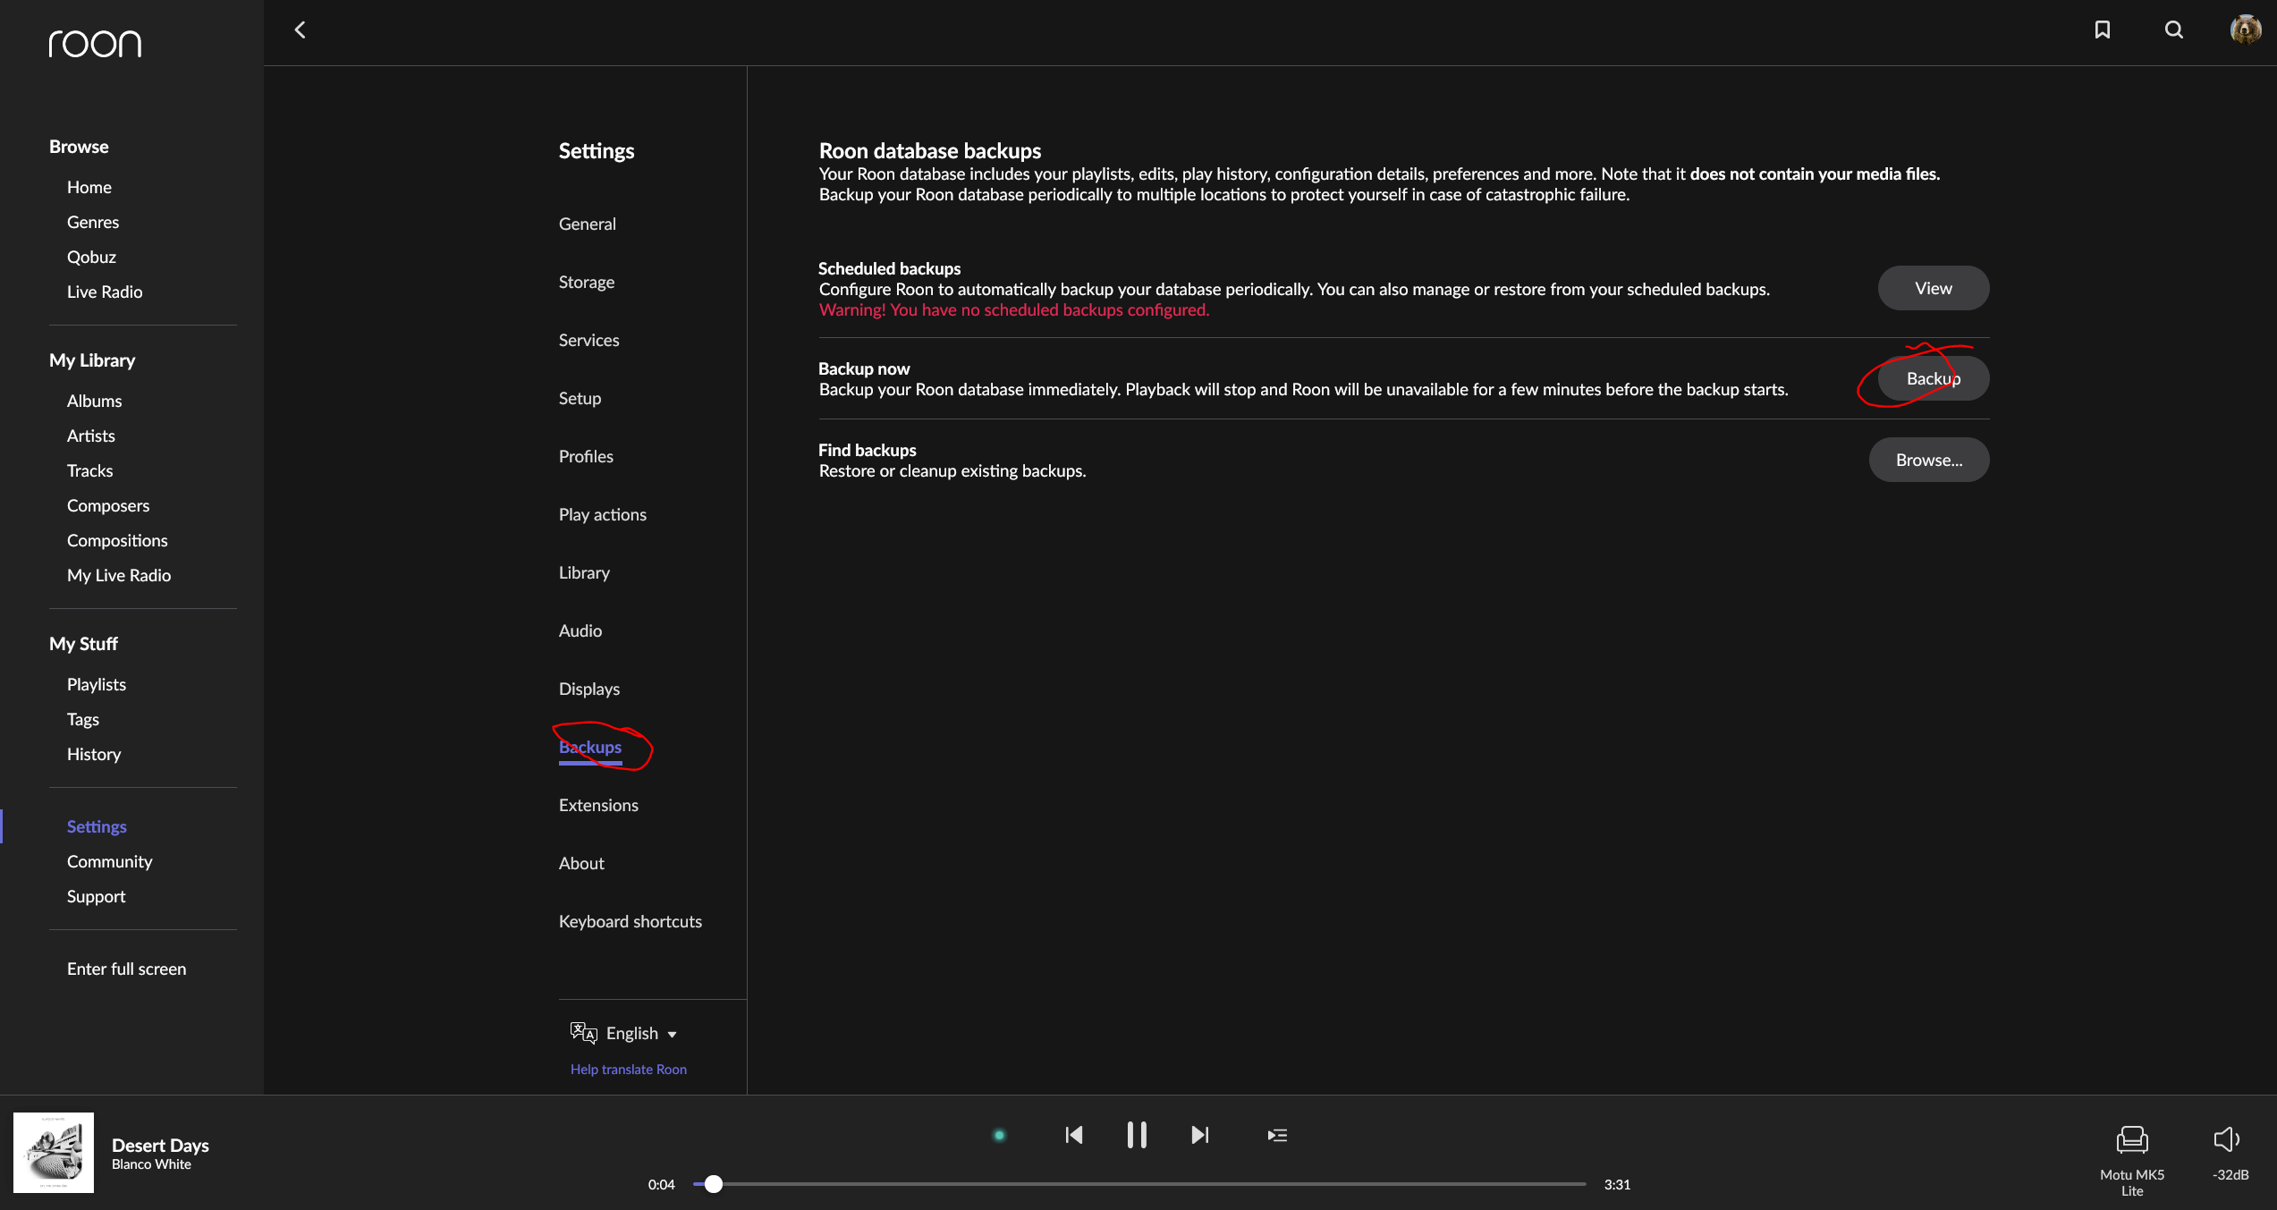
Task: Click the Help translate Roon link
Action: (629, 1069)
